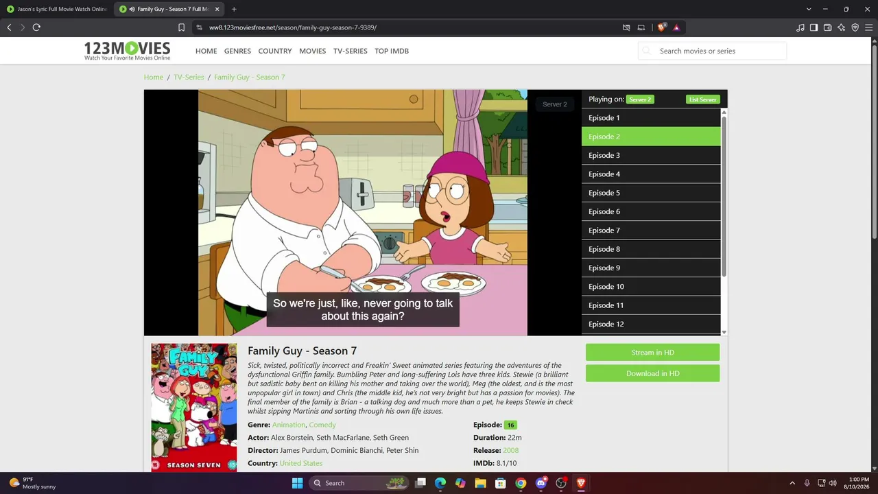Click the TV-Series breadcrumb link

(189, 77)
